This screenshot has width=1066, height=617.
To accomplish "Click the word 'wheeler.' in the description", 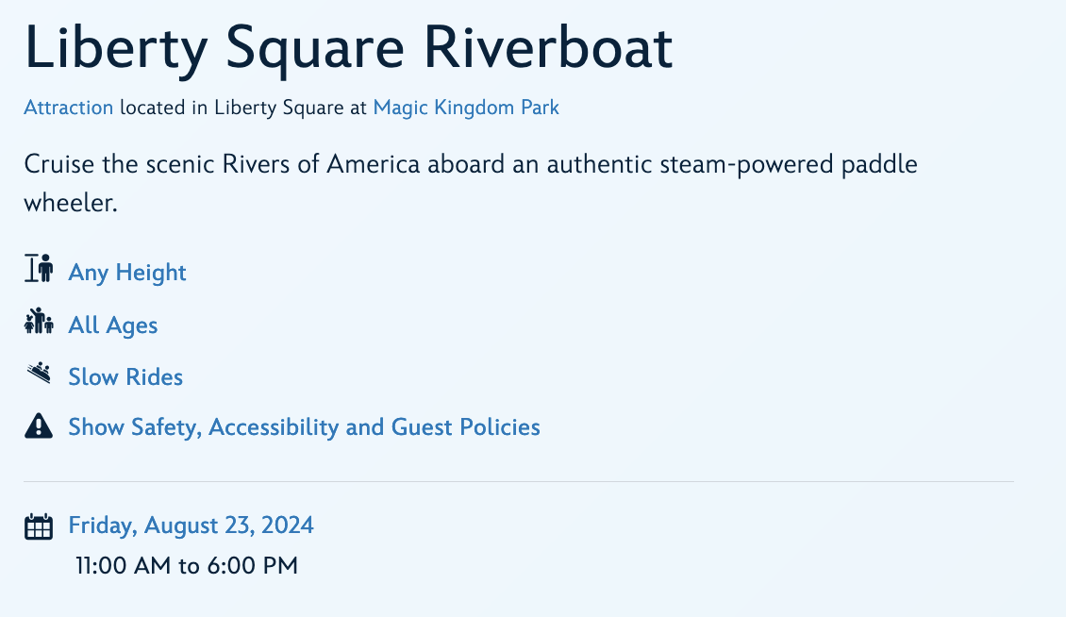I will 71,203.
